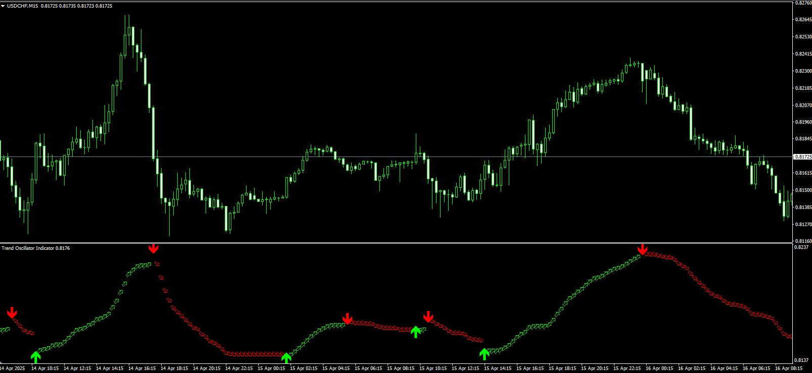Click the 16 Apr 08:15 time label
This screenshot has height=373, width=812.
click(789, 368)
